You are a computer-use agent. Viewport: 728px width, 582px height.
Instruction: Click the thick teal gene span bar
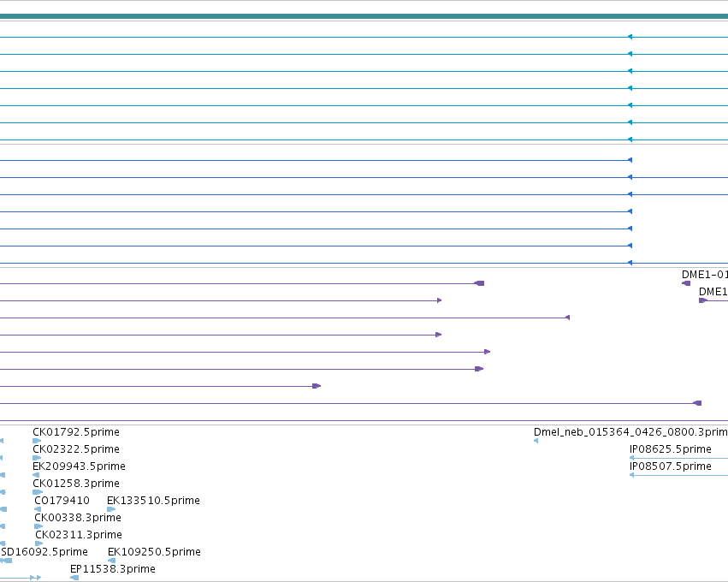click(364, 16)
